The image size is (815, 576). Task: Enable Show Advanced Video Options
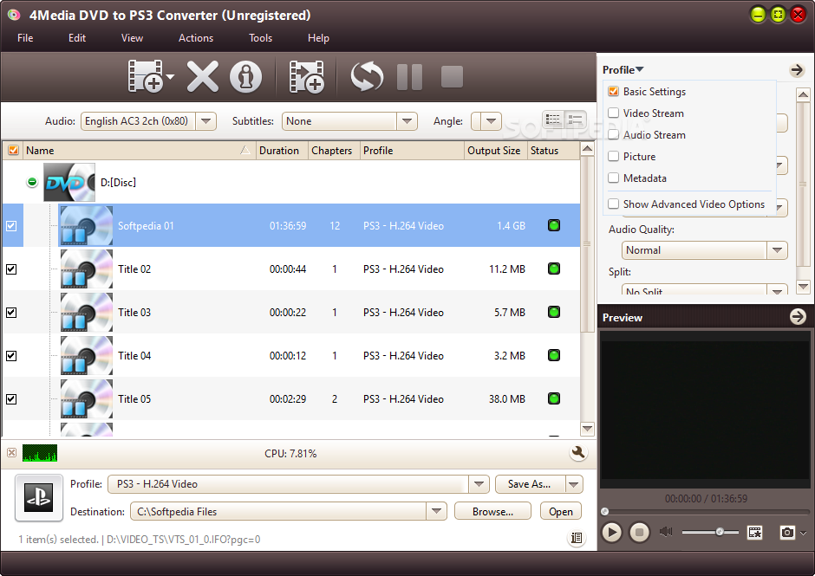point(613,204)
